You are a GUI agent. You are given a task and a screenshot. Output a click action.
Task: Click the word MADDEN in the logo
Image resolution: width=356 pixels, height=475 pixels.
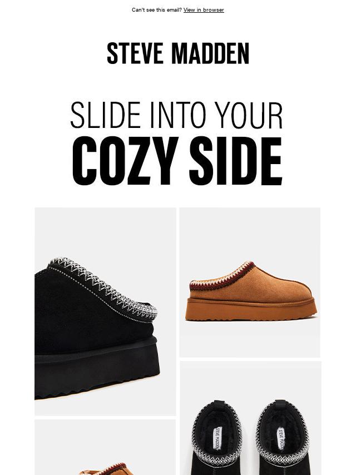coord(210,53)
